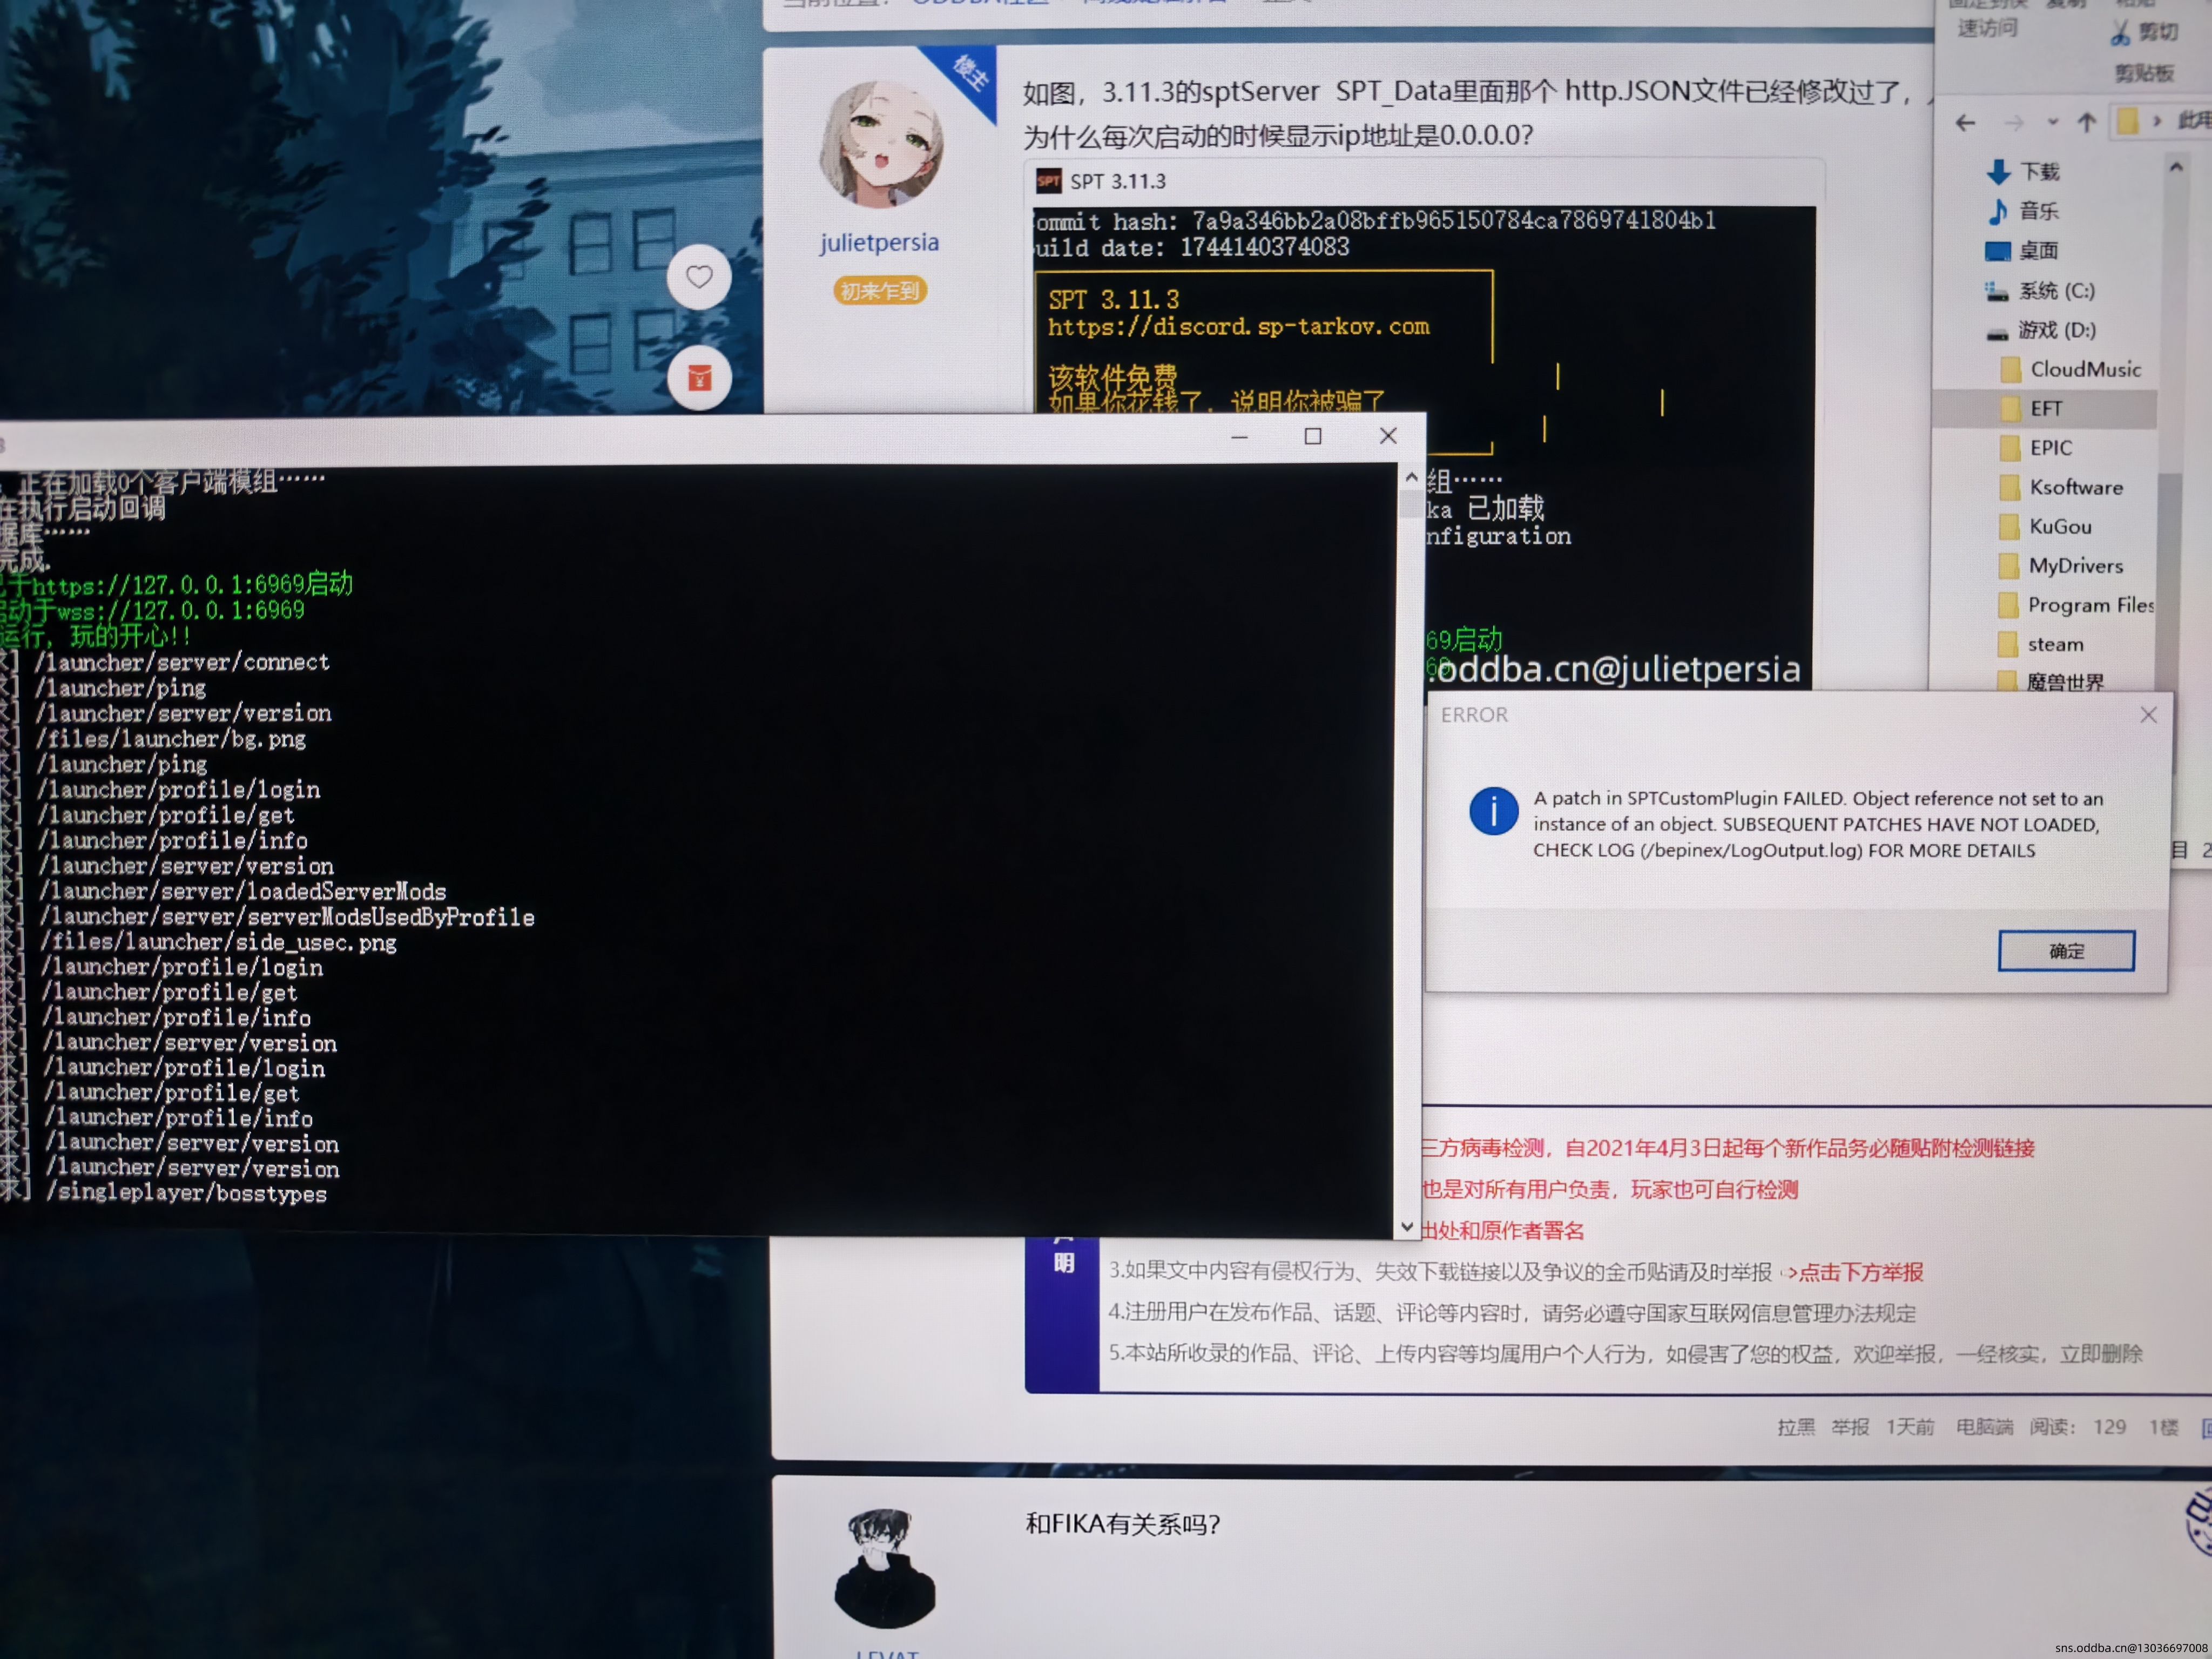2212x1659 pixels.
Task: Click console line /launcher/server/serverModsUsedByProfile
Action: point(288,917)
